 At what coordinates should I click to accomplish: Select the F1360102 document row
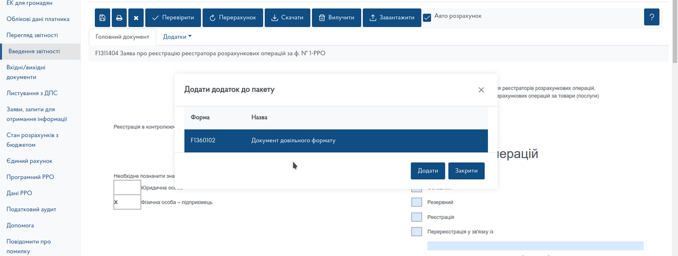coord(336,141)
